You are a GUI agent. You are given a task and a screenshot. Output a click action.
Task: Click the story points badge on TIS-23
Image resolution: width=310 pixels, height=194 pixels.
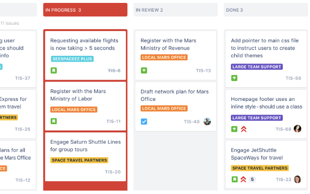tap(252, 179)
